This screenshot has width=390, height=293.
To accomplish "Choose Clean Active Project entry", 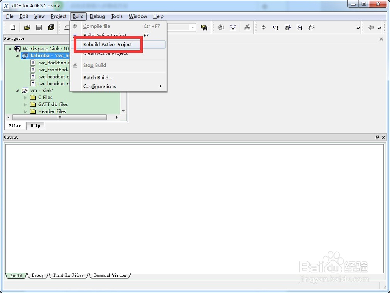I will [118, 53].
